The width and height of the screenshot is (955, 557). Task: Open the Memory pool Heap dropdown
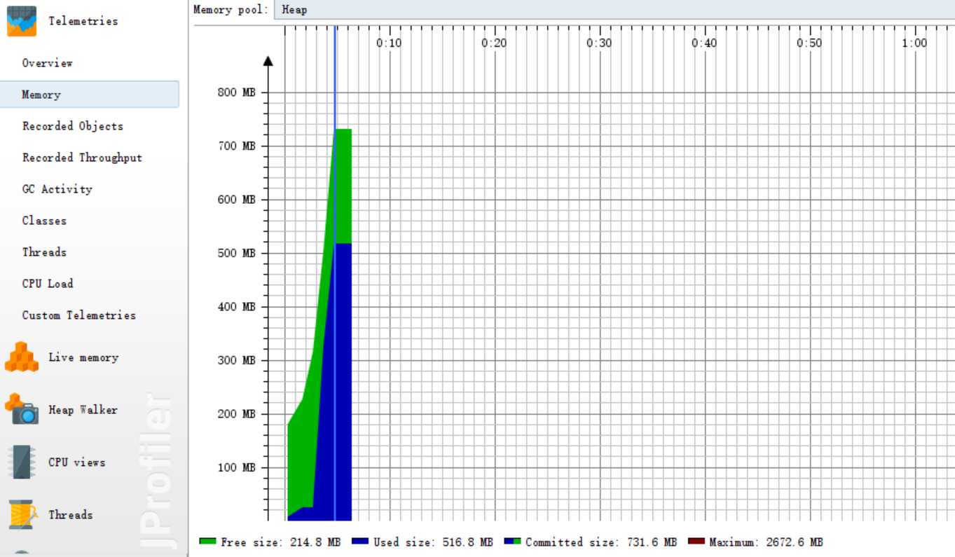[x=614, y=10]
